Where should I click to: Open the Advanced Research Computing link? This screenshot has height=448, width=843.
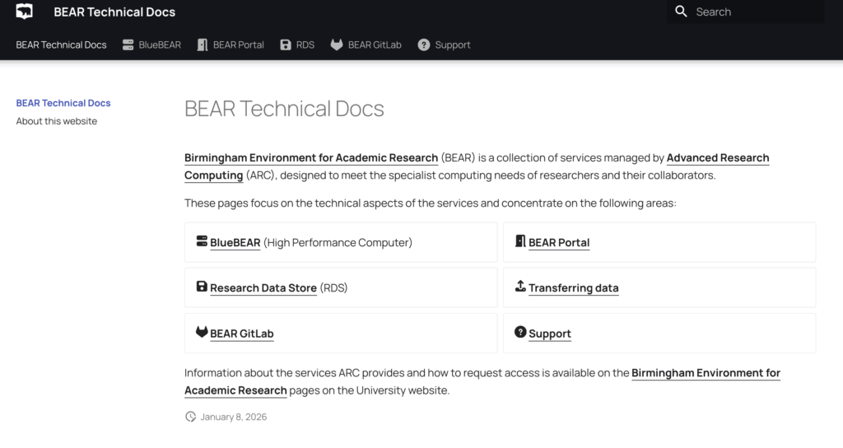coord(717,158)
